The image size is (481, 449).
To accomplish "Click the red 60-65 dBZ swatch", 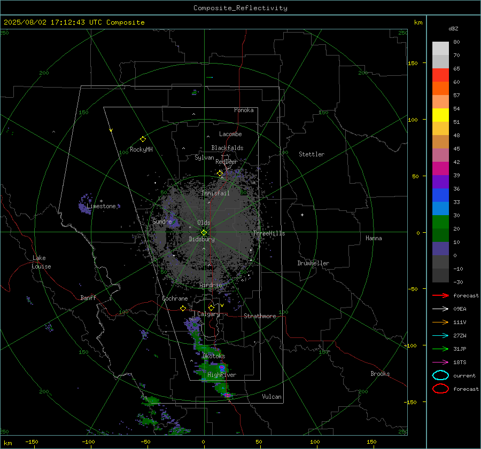I will (440, 75).
